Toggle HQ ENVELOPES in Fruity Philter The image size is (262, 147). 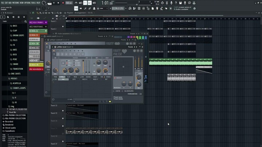127,91
